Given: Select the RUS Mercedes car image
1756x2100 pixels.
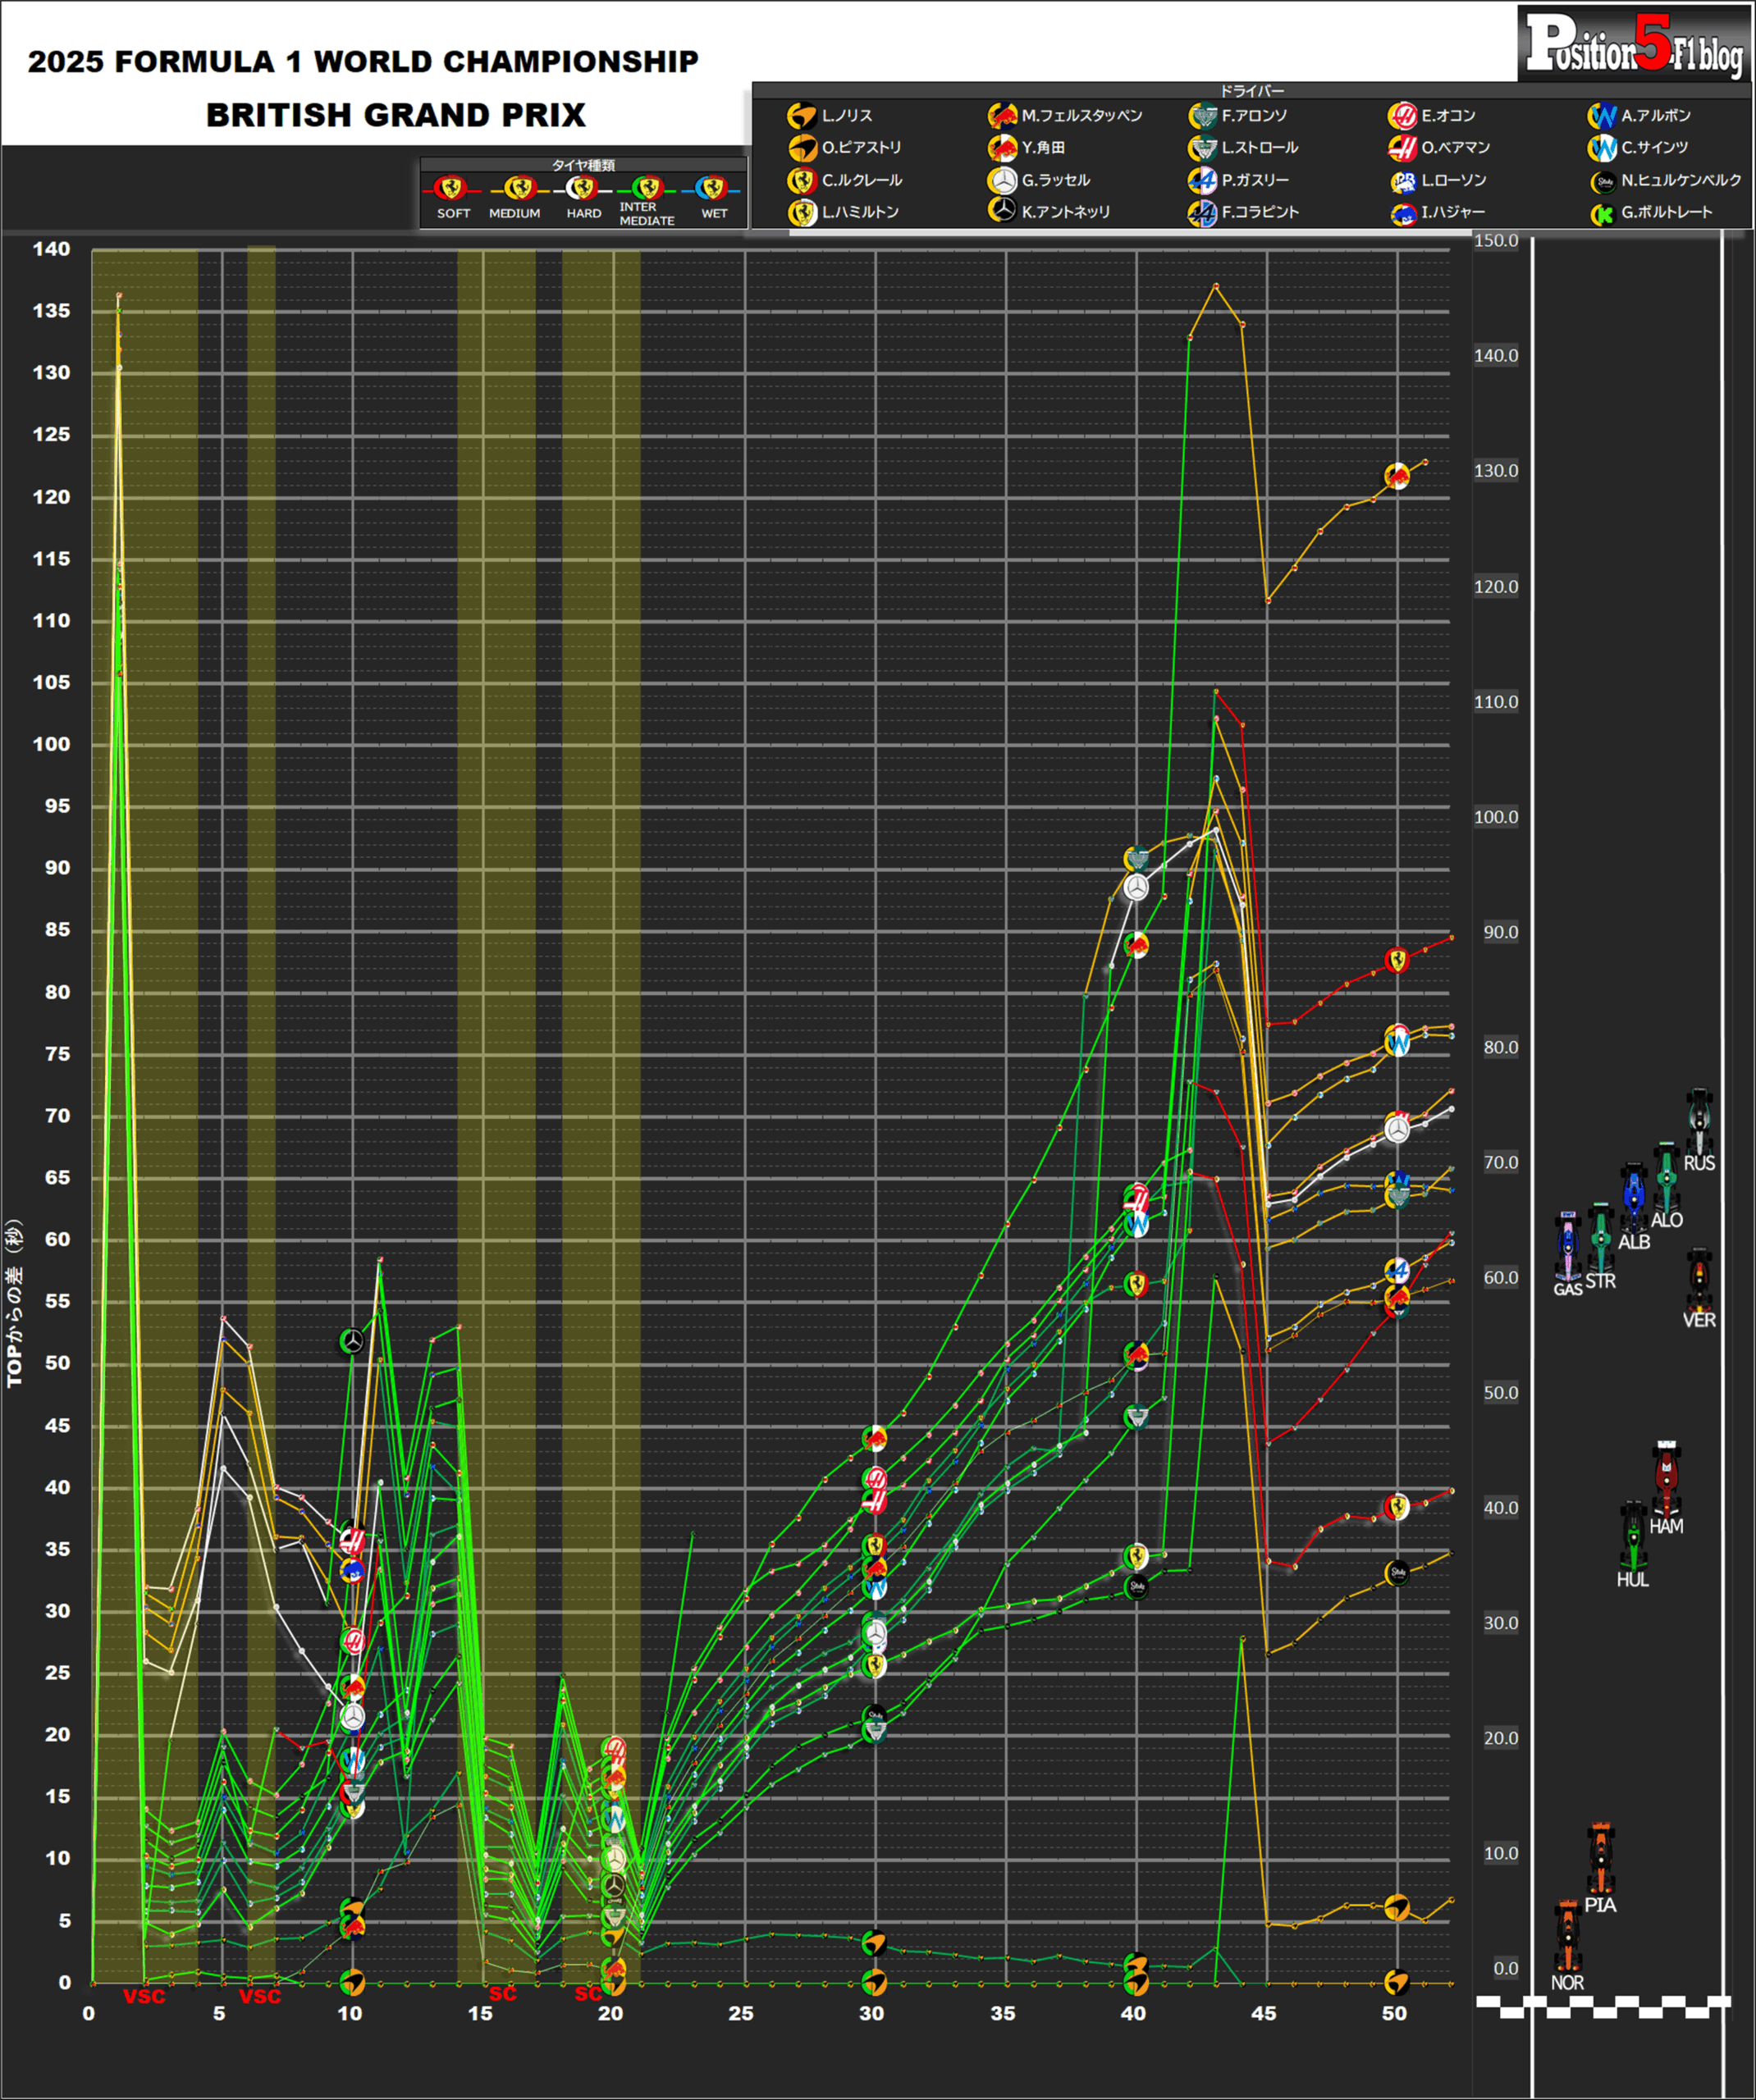Looking at the screenshot, I should click(x=1699, y=1123).
